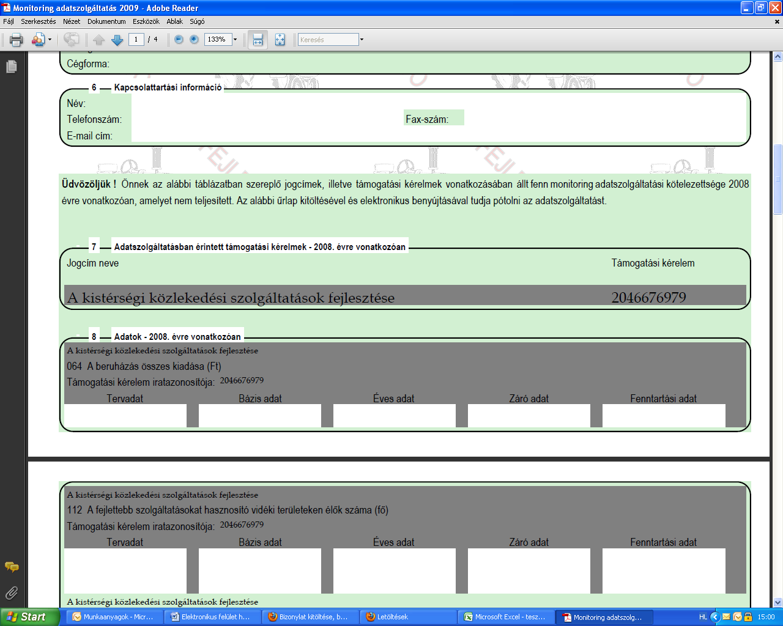The image size is (783, 626).
Task: Click Záró adat field for item 064
Action: (x=529, y=416)
